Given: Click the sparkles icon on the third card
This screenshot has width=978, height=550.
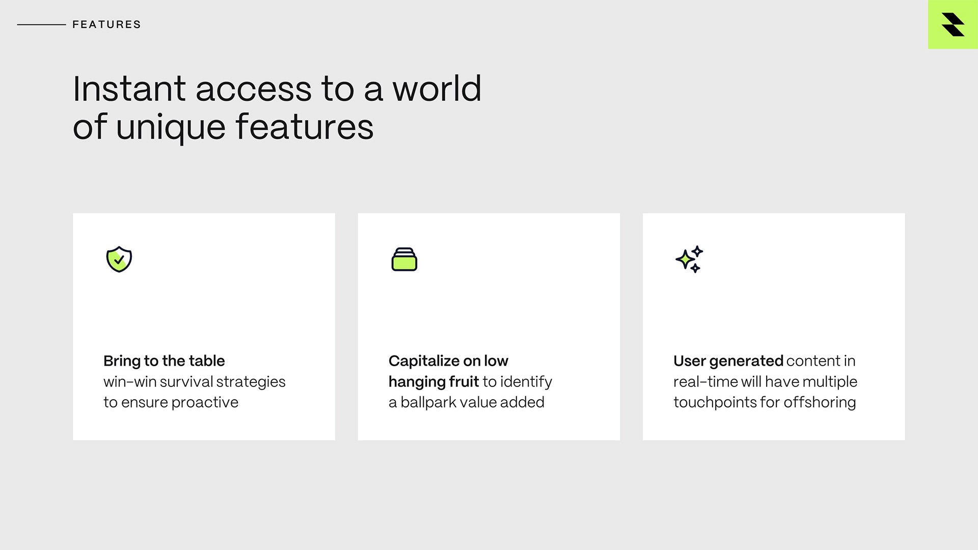Looking at the screenshot, I should [x=690, y=260].
